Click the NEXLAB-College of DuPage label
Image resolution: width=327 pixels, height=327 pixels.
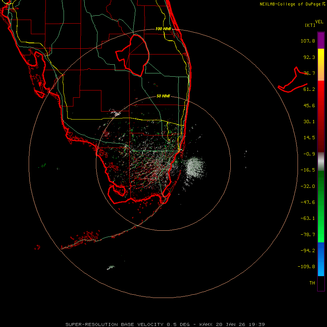[292, 4]
